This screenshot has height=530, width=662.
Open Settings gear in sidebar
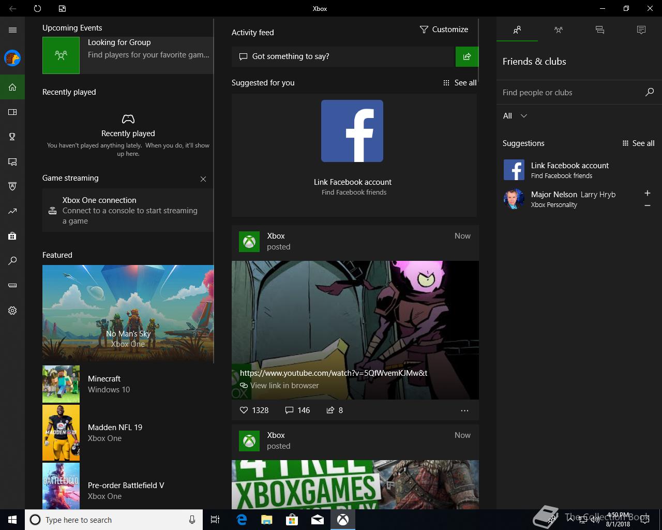coord(12,311)
